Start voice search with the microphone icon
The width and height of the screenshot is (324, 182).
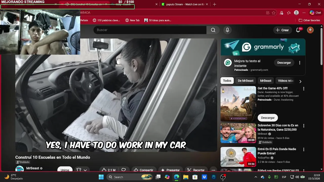click(x=227, y=30)
